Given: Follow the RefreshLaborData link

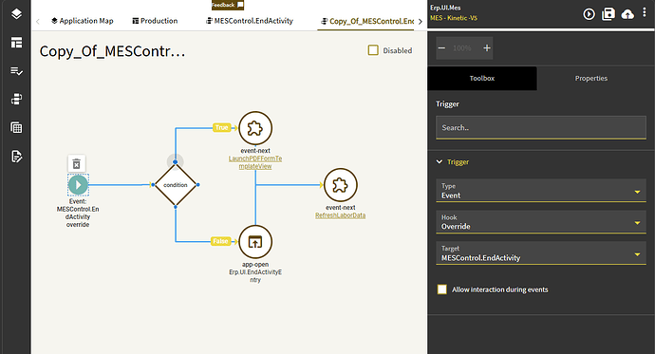Looking at the screenshot, I should tap(341, 215).
